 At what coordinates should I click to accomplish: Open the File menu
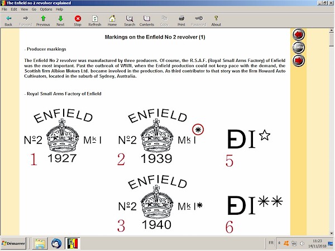(4, 9)
